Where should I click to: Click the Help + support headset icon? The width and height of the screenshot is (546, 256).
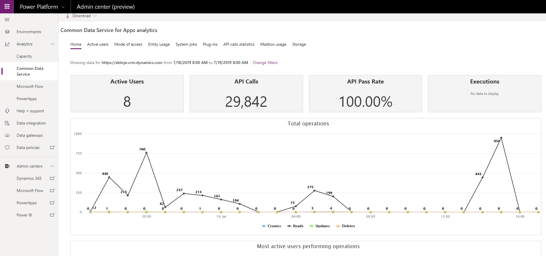click(x=7, y=111)
